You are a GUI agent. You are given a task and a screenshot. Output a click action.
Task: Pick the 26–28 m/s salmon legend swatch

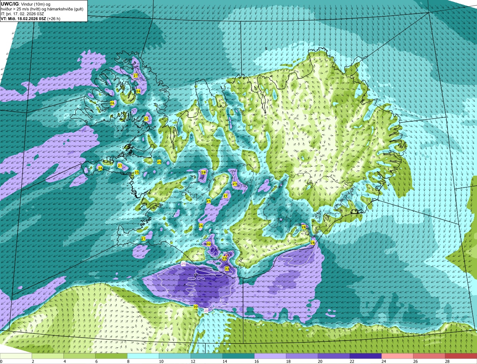(429, 356)
